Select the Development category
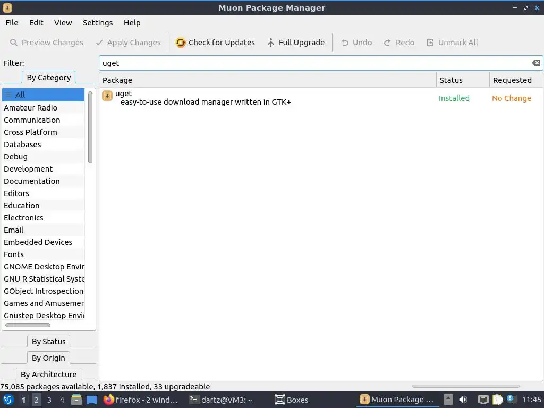The image size is (544, 408). pos(43,169)
